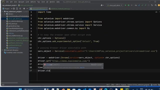The height and width of the screenshot is (90, 160).
Task: Open the nopcommerce URL link in code
Action: coord(70,61)
